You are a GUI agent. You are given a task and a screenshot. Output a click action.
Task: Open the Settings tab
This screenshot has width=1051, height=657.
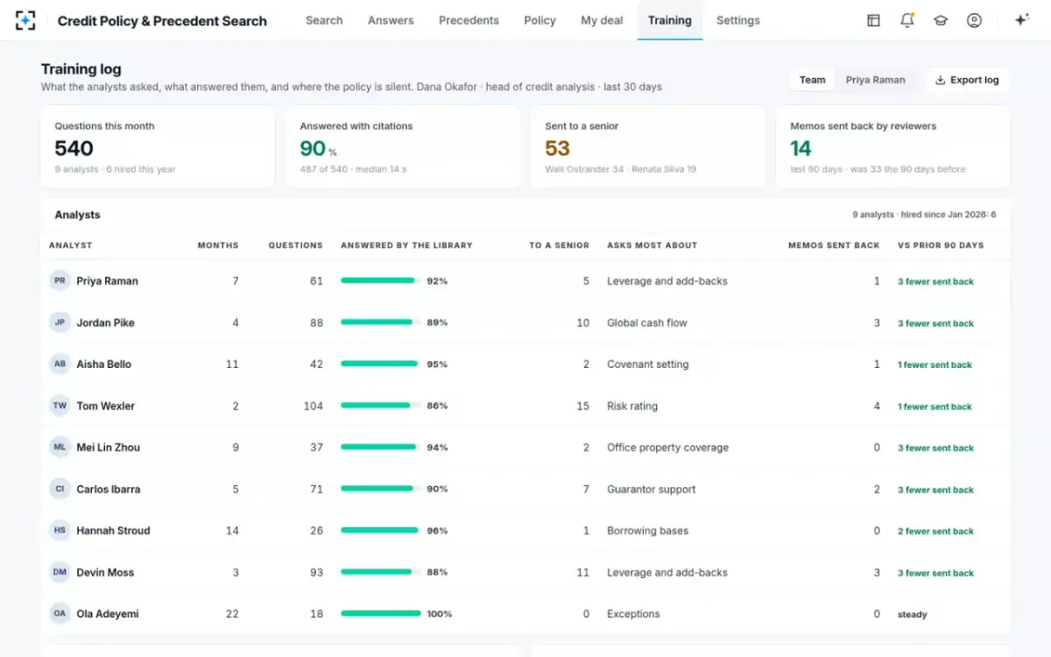pos(738,20)
